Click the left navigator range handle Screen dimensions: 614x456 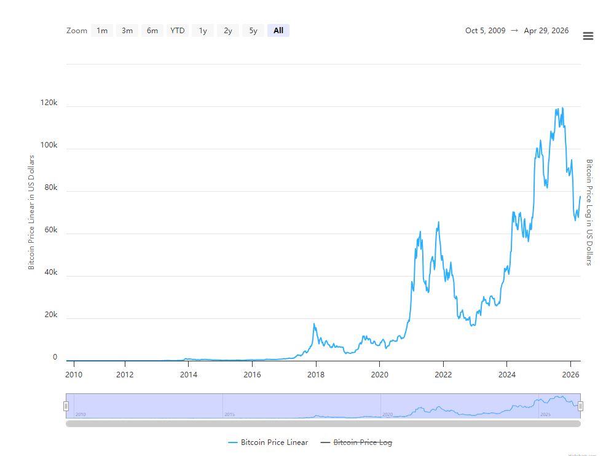66,406
